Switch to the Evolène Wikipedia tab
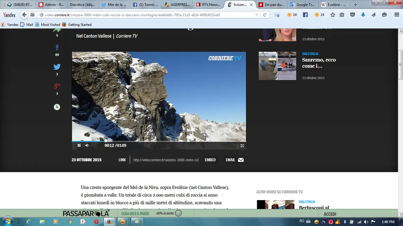The height and width of the screenshot is (226, 403). (335, 5)
